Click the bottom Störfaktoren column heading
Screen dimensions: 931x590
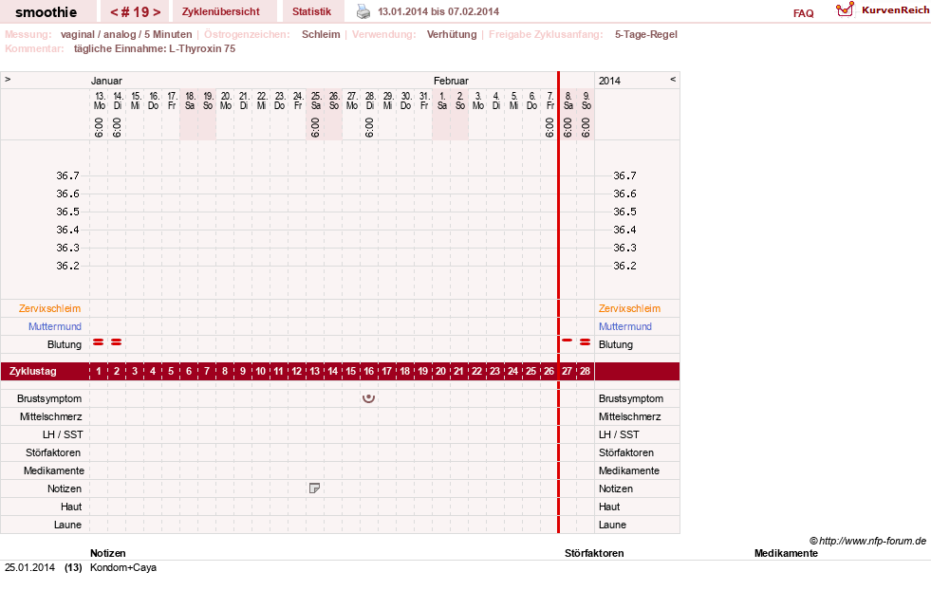pos(594,553)
